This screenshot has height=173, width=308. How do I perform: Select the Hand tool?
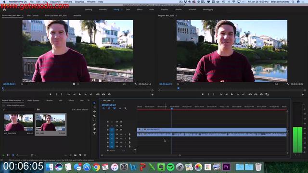tap(94, 129)
